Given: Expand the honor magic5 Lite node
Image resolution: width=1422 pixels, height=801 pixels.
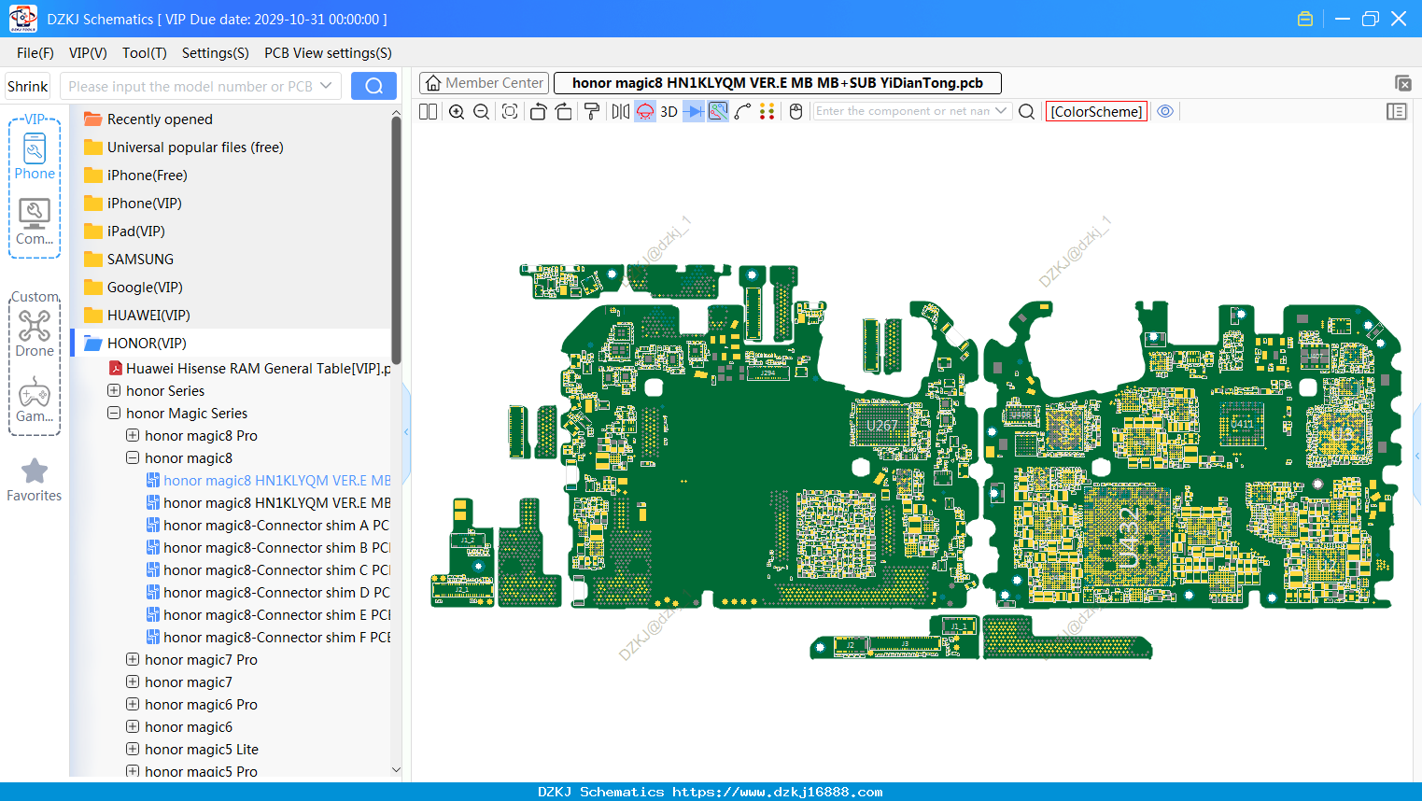Looking at the screenshot, I should click(133, 749).
